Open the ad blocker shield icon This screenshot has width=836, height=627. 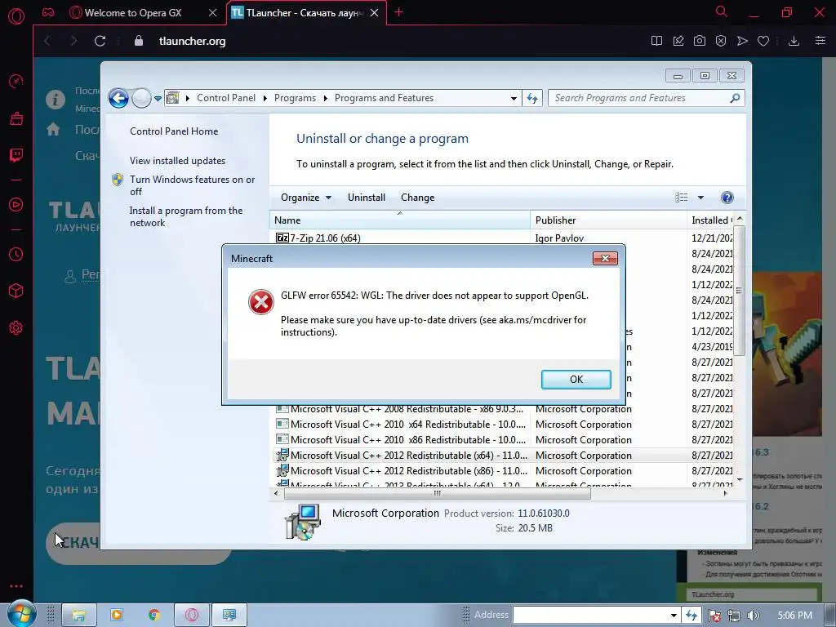tap(721, 41)
